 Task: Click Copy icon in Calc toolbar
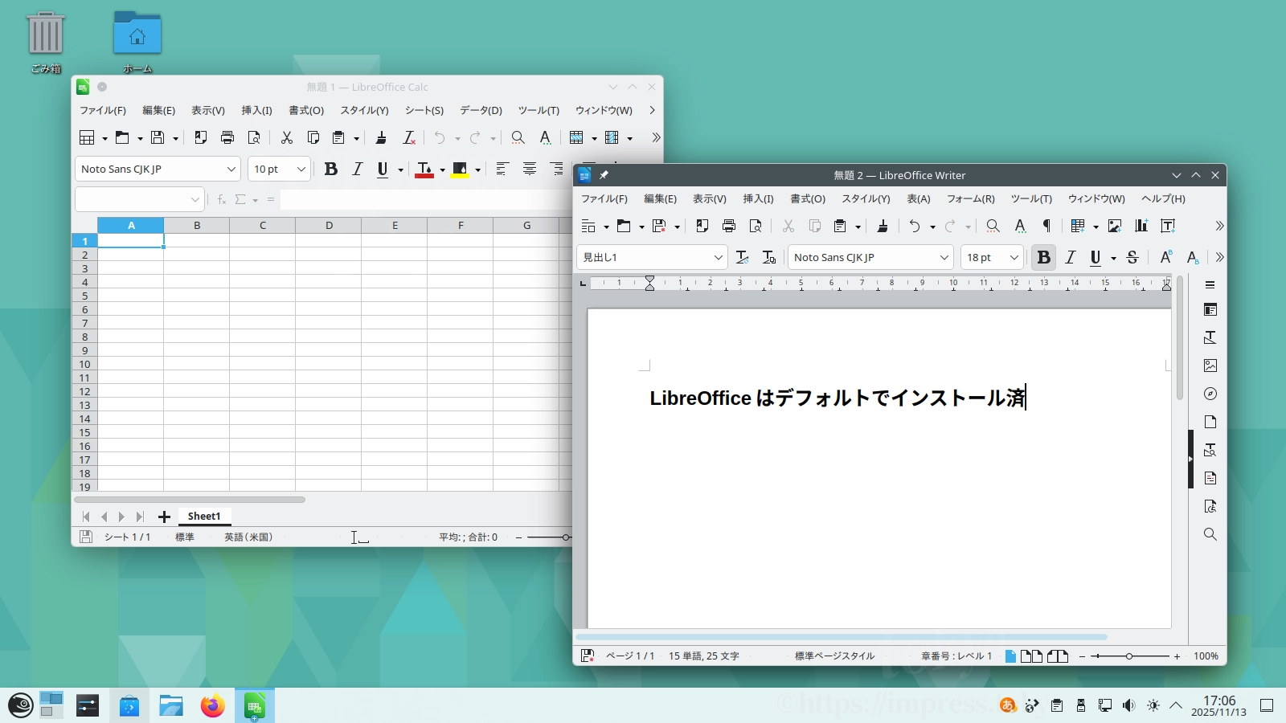[313, 138]
